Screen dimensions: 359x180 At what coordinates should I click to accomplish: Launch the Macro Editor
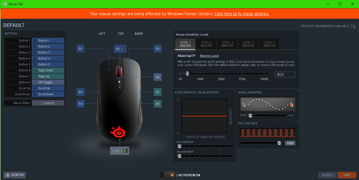[x=48, y=103]
